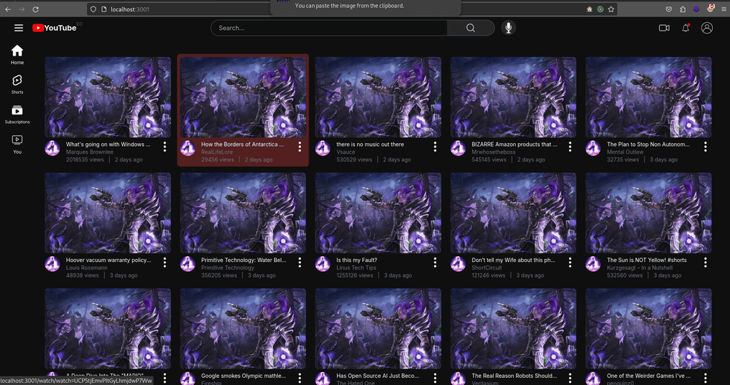Open the notifications bell
Viewport: 730px width, 385px height.
pos(686,28)
